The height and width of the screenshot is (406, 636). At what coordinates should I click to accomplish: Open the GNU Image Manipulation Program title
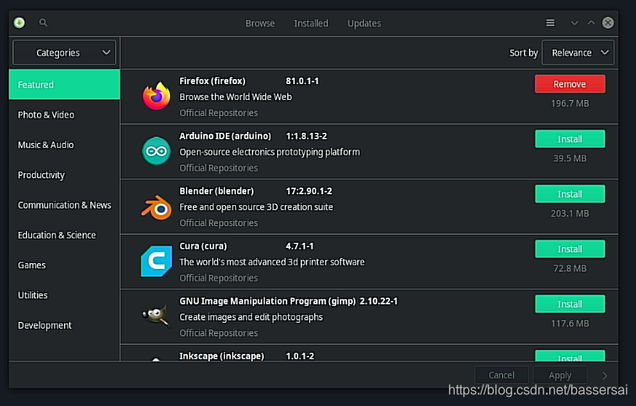point(267,301)
